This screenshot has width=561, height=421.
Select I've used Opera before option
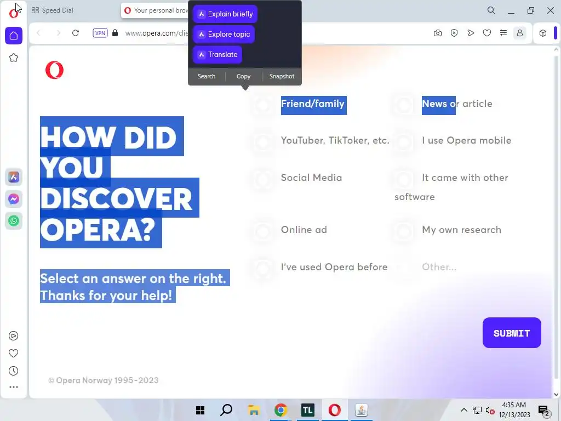coord(263,268)
